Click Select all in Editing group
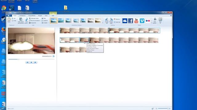This screenshot has height=110, width=197. point(117,22)
